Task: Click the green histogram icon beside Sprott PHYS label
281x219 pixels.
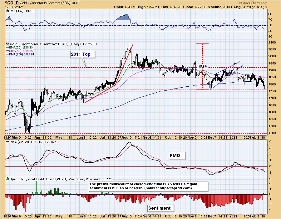Action: point(7,179)
